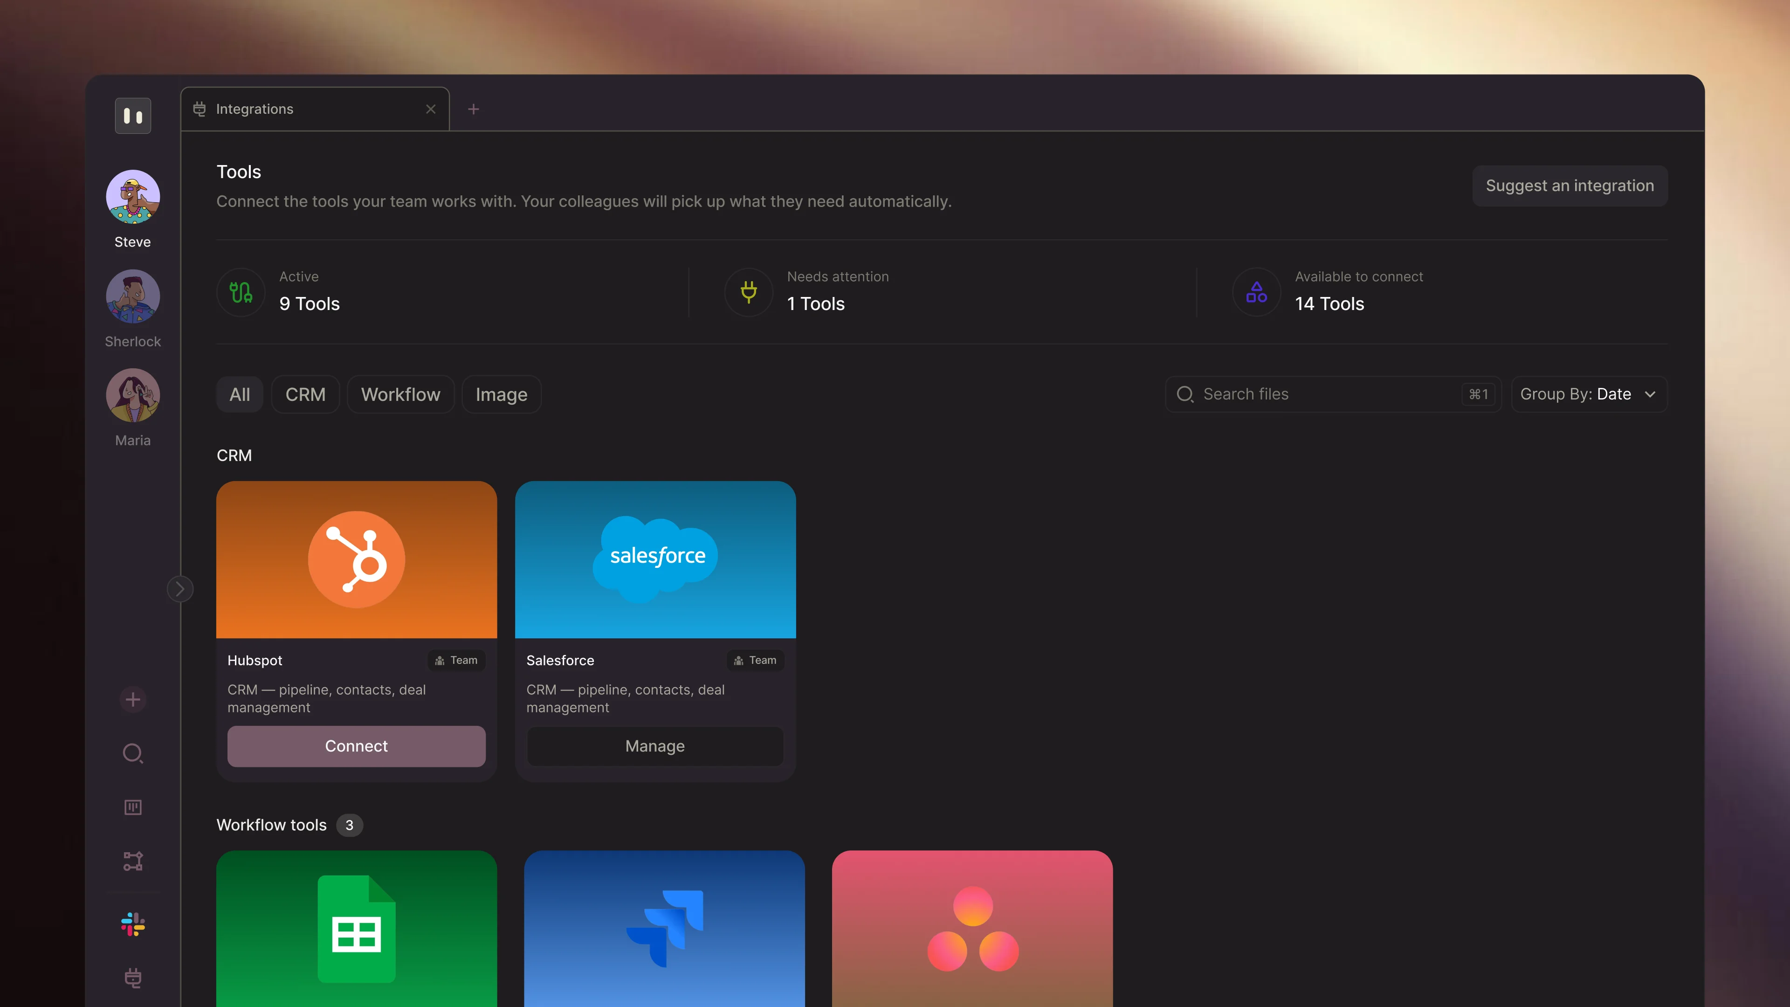This screenshot has height=1007, width=1790.
Task: Open a new tab with the plus button
Action: click(x=473, y=109)
